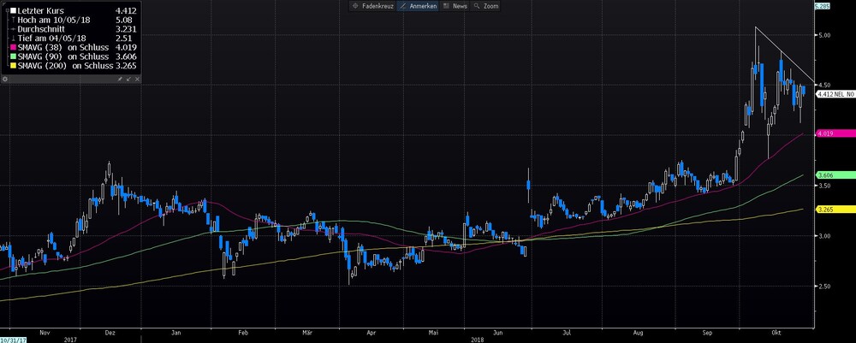Click the 3.606 green price axis label
This screenshot has width=856, height=343.
[x=835, y=175]
